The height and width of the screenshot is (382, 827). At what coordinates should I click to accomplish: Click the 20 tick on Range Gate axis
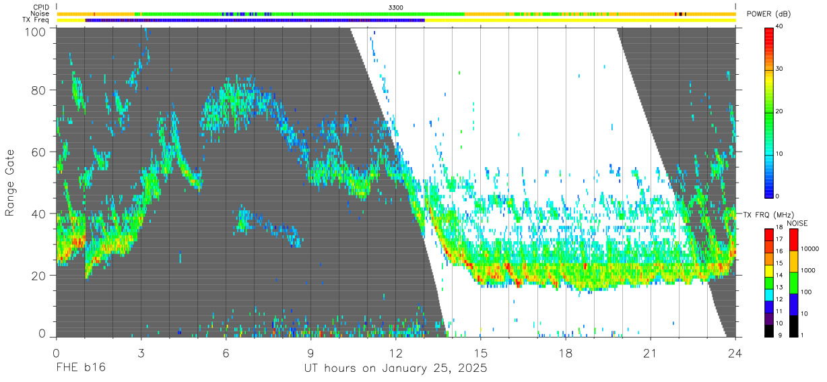pos(40,276)
